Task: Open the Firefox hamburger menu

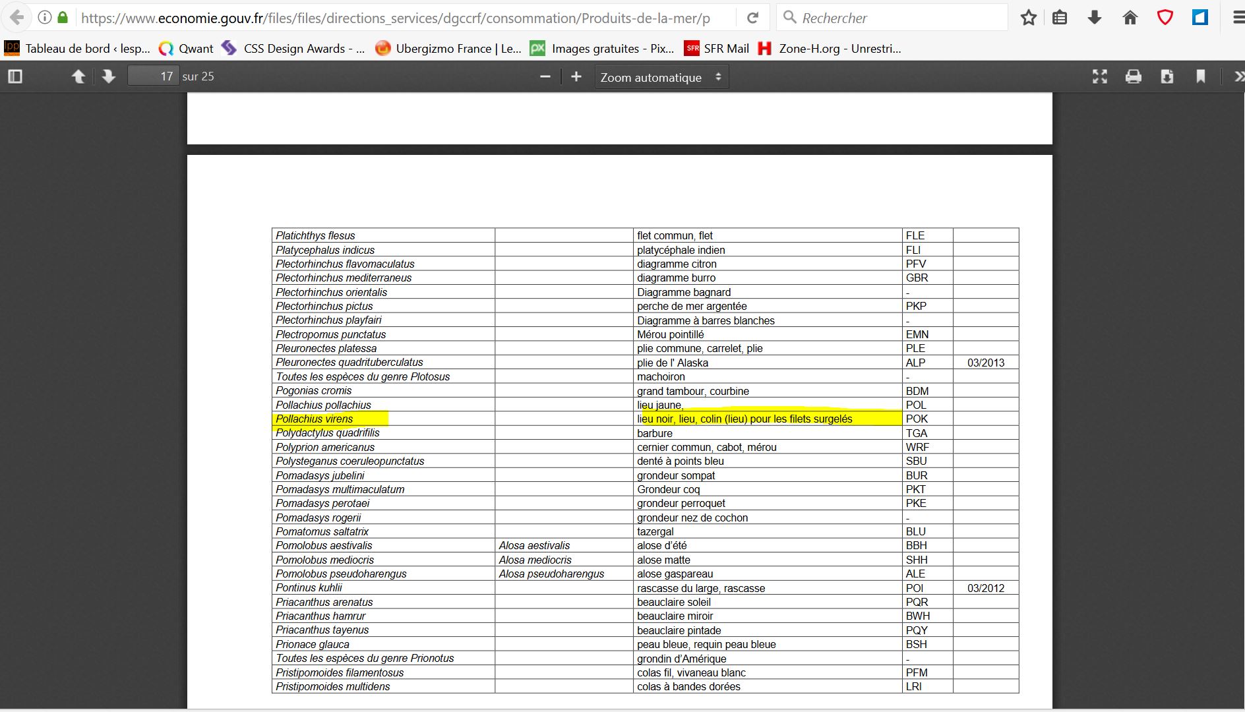Action: pos(1237,18)
